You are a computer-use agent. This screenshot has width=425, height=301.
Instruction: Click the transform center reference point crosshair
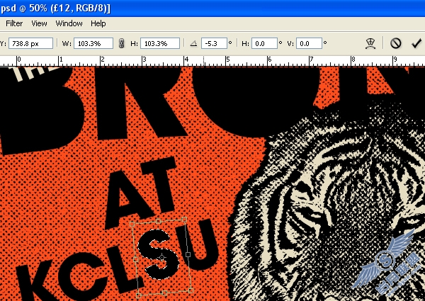coord(161,257)
